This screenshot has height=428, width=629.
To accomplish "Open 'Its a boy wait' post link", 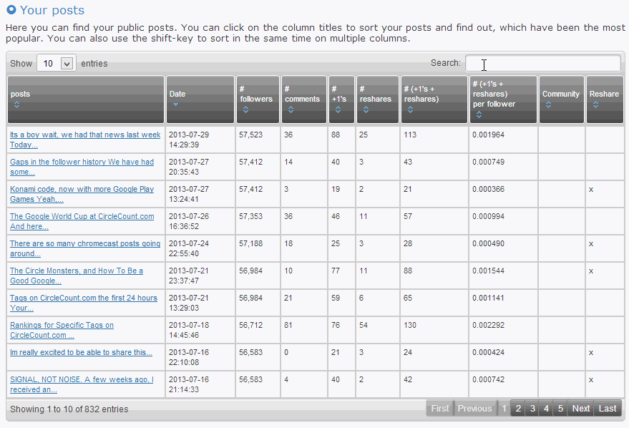I will tap(85, 140).
